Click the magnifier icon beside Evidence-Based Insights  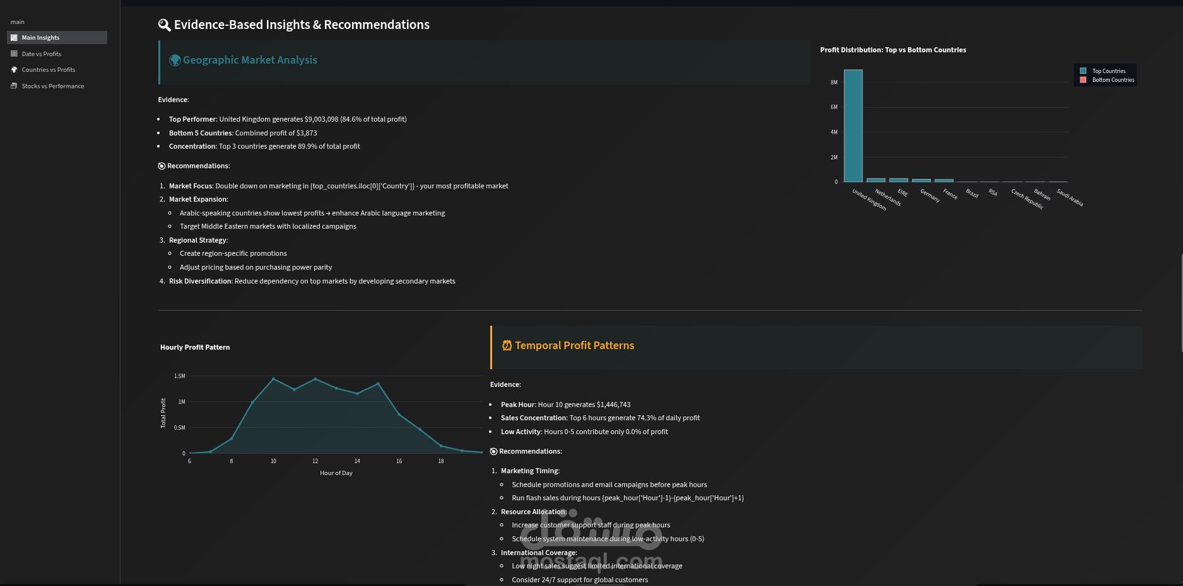[x=164, y=25]
